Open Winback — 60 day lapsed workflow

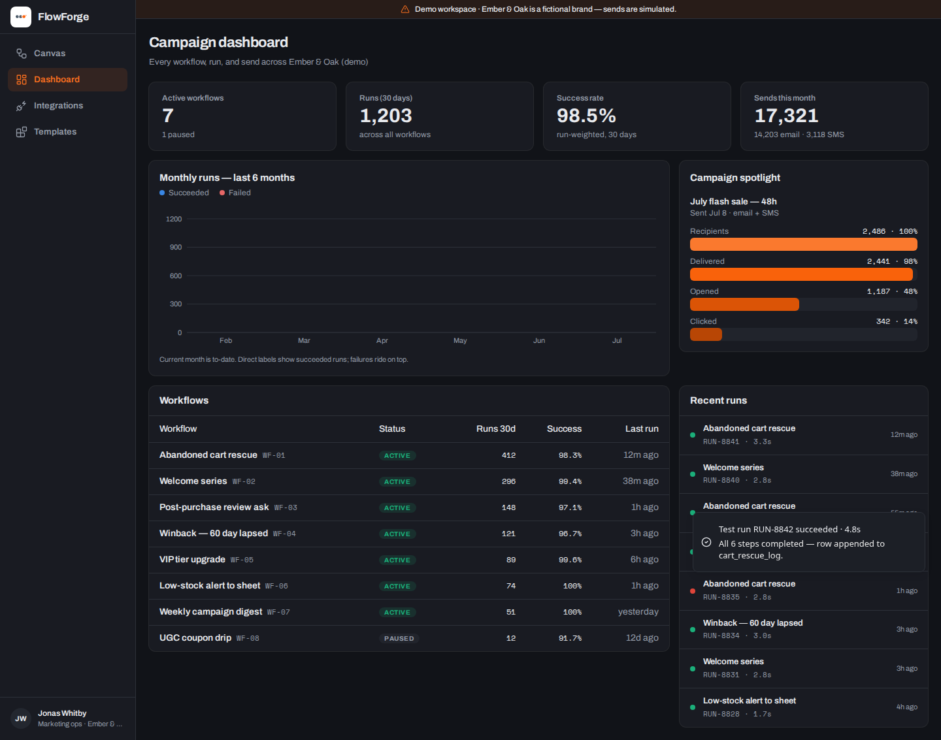pyautogui.click(x=409, y=534)
